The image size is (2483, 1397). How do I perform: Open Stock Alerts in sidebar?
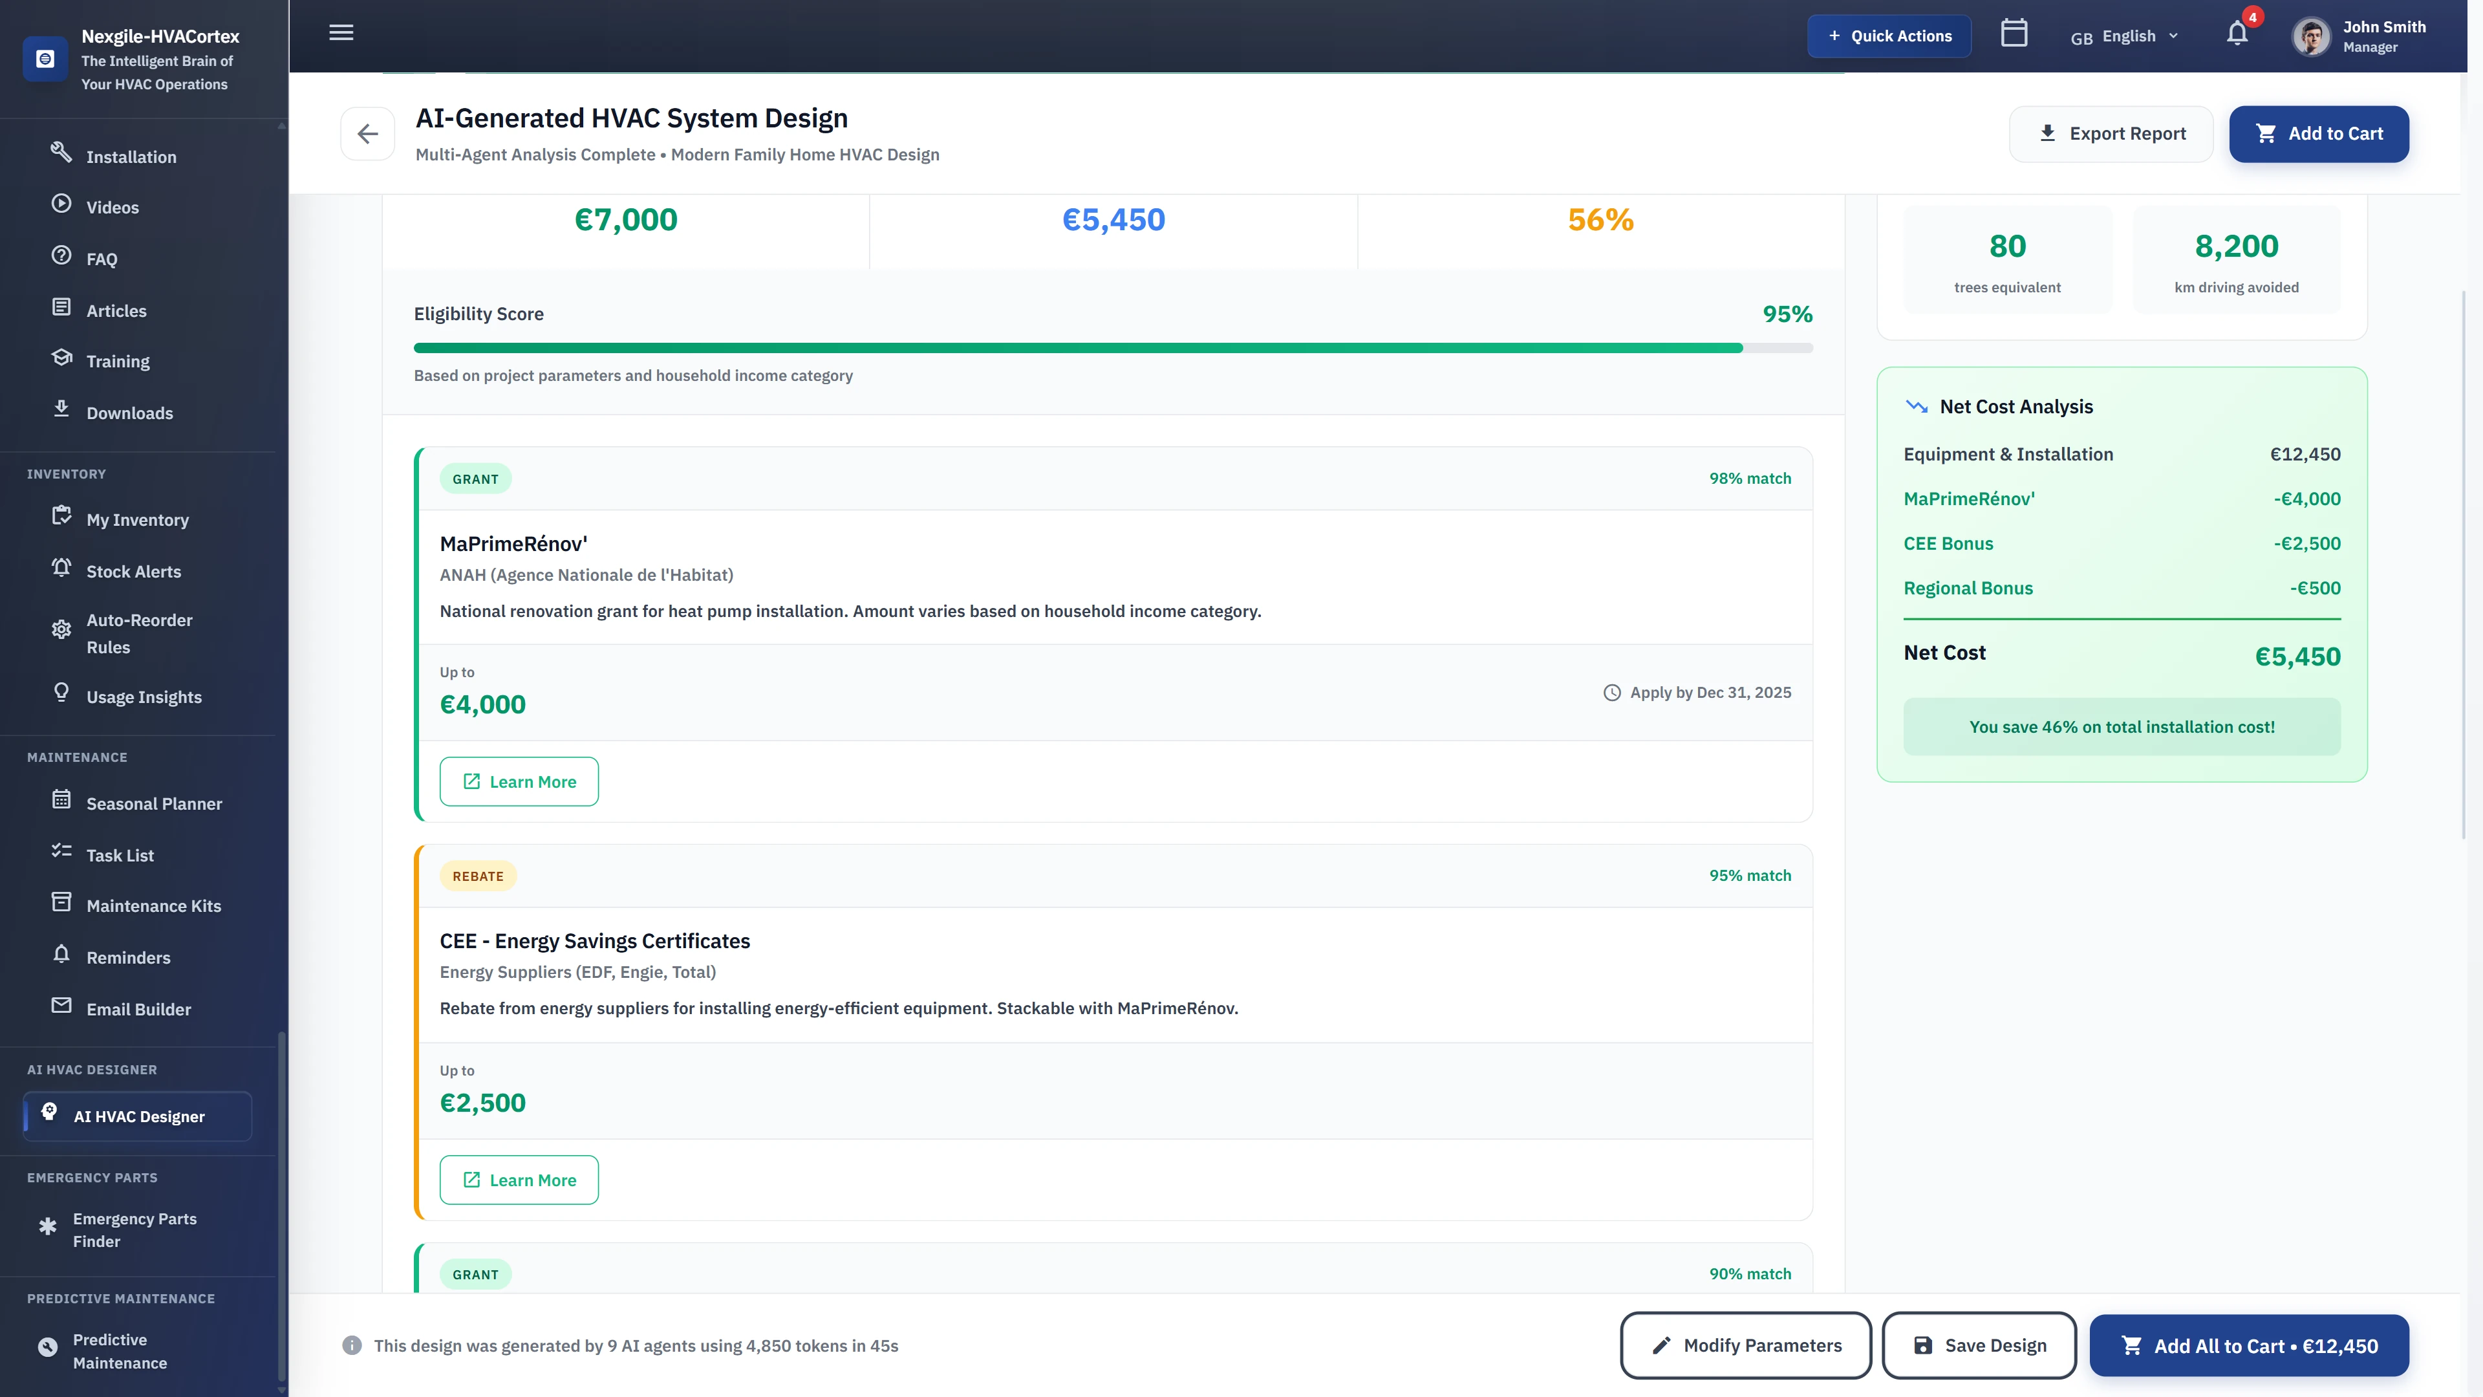click(133, 570)
